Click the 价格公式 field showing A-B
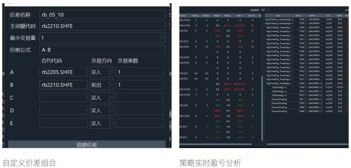The width and height of the screenshot is (351, 168). 102,50
